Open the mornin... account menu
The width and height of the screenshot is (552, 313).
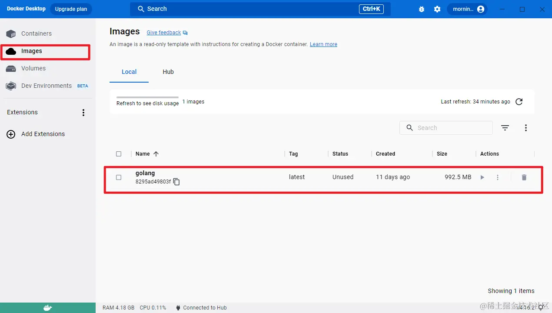(467, 9)
